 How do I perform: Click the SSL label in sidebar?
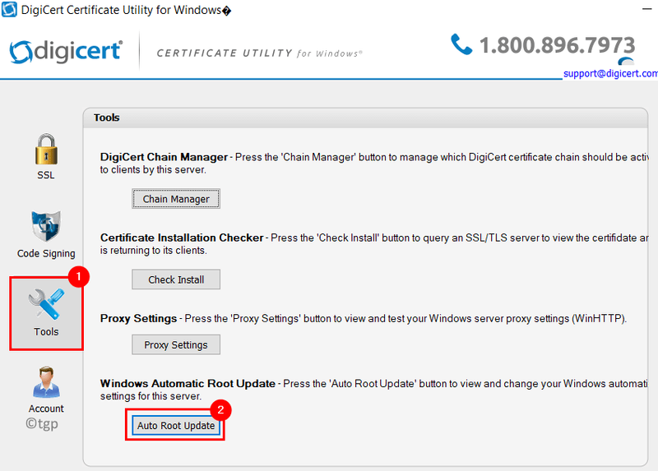point(46,175)
